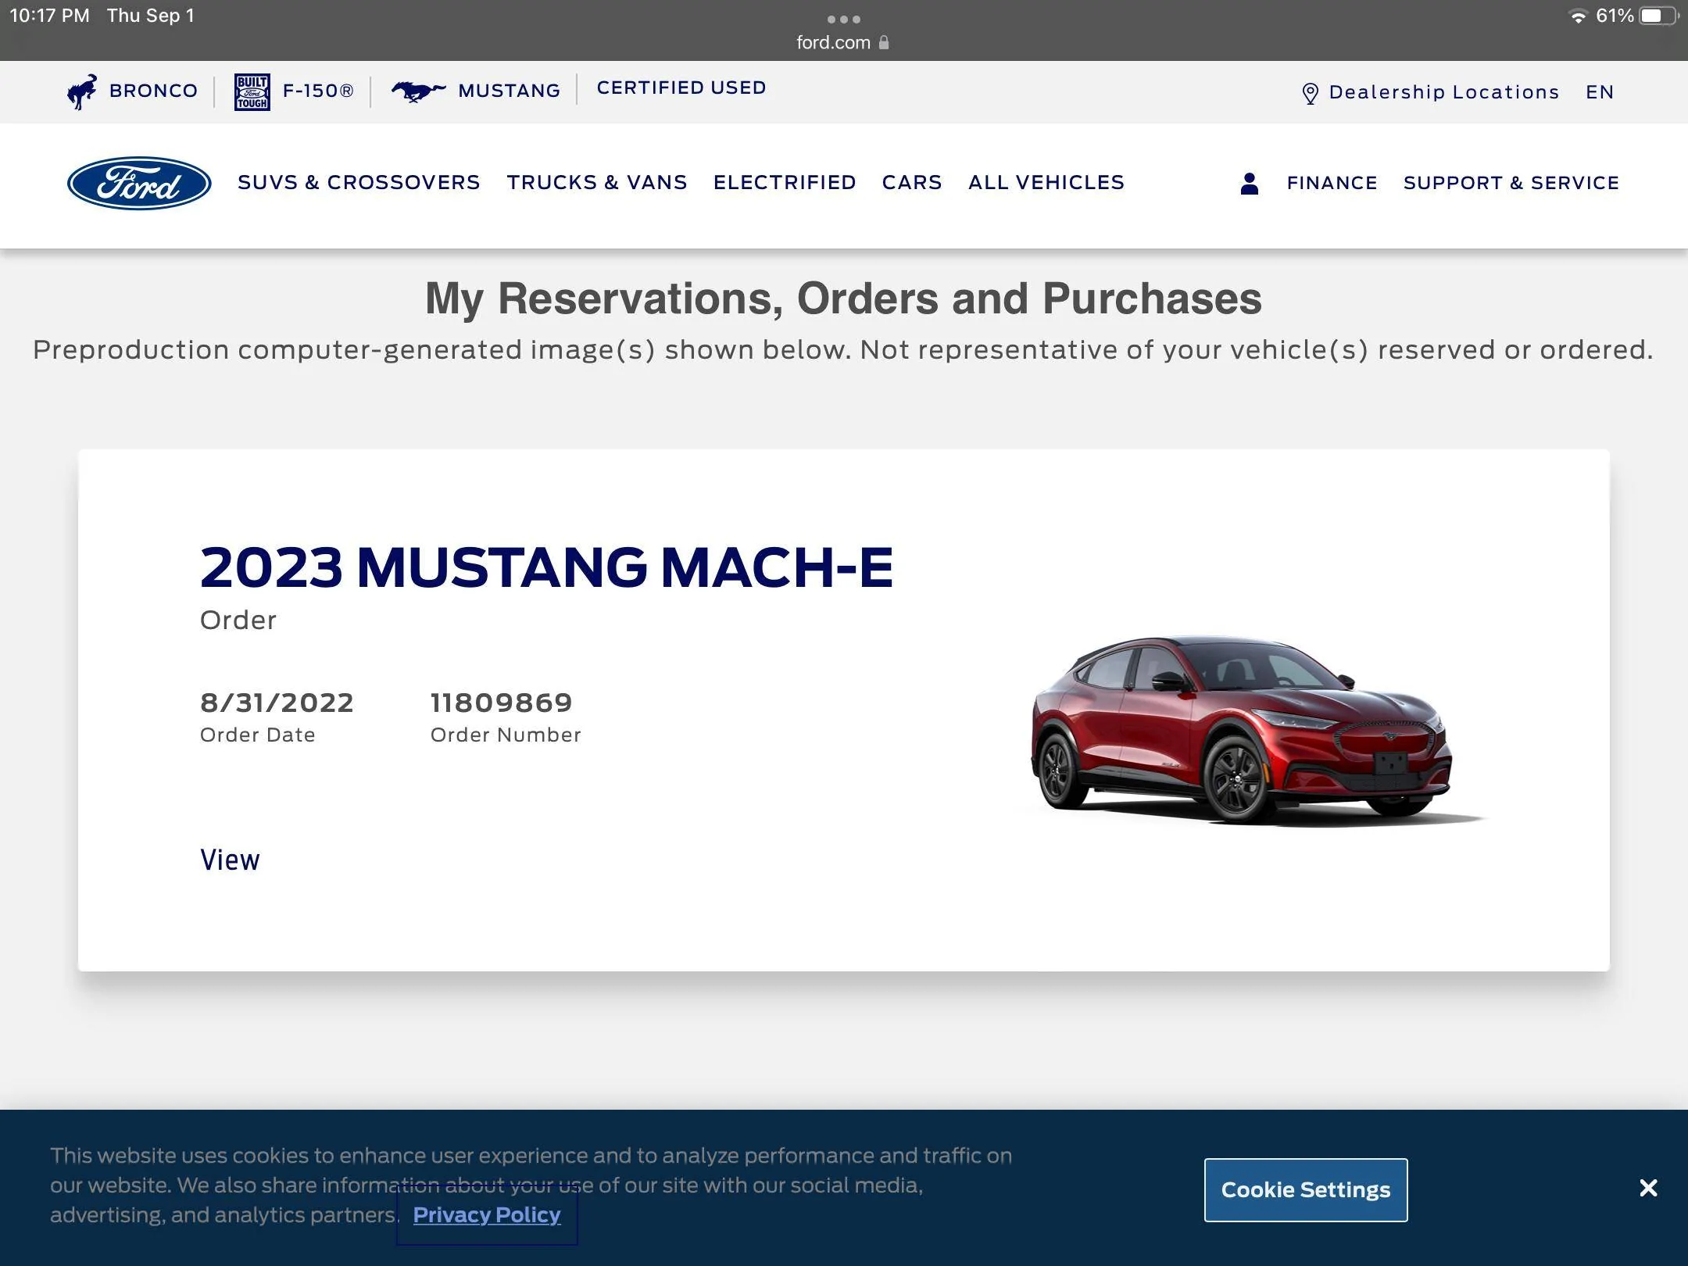Go to the Bronco text link
Image resolution: width=1688 pixels, height=1266 pixels.
click(x=153, y=91)
